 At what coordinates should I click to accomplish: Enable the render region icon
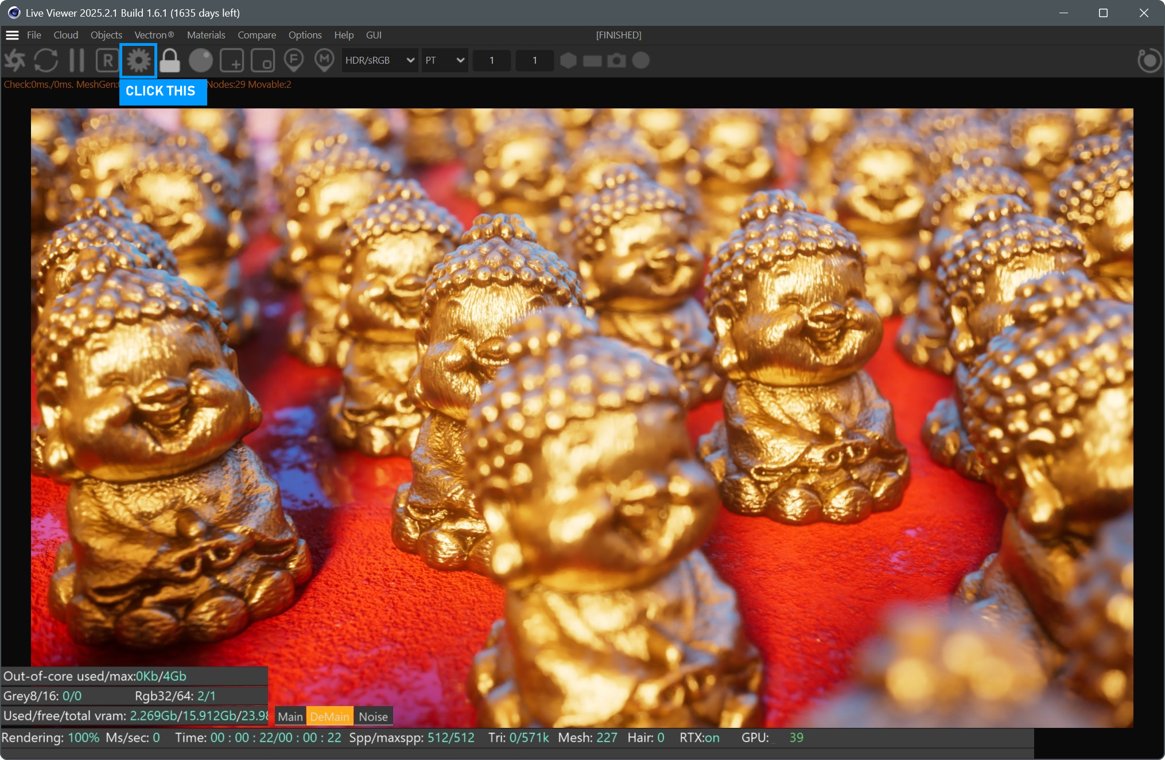232,60
